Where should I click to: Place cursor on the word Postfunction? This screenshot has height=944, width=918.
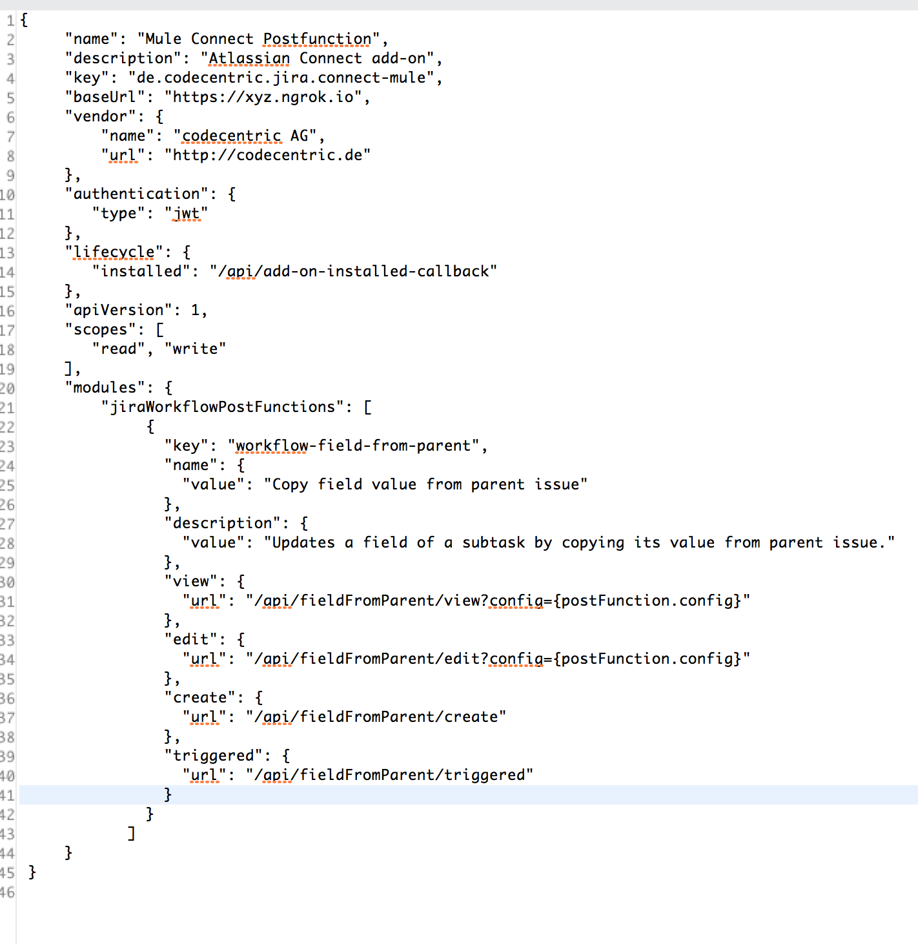[x=317, y=39]
